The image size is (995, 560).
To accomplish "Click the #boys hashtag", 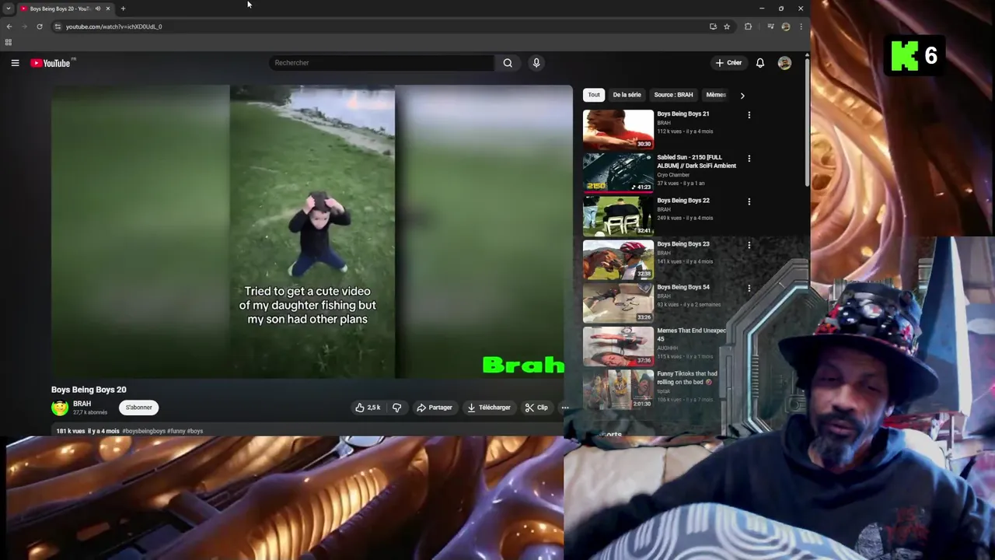I will coord(195,431).
